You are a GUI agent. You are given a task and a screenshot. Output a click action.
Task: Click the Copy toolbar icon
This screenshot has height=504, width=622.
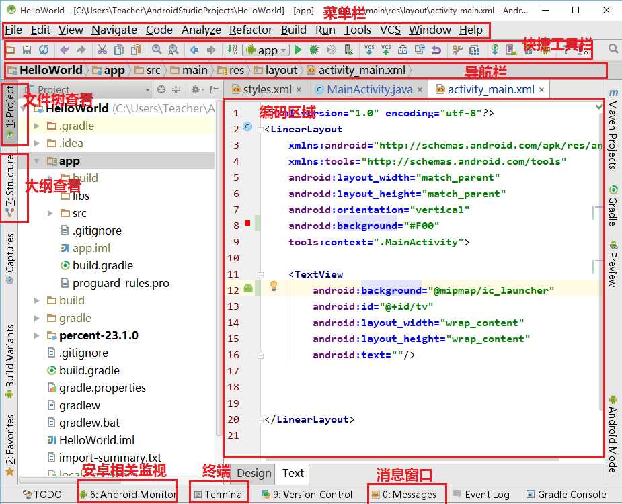click(118, 50)
